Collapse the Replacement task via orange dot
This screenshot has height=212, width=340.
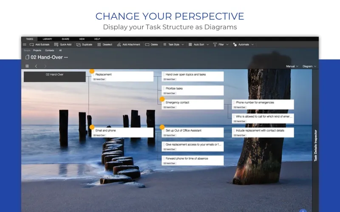[x=92, y=71]
